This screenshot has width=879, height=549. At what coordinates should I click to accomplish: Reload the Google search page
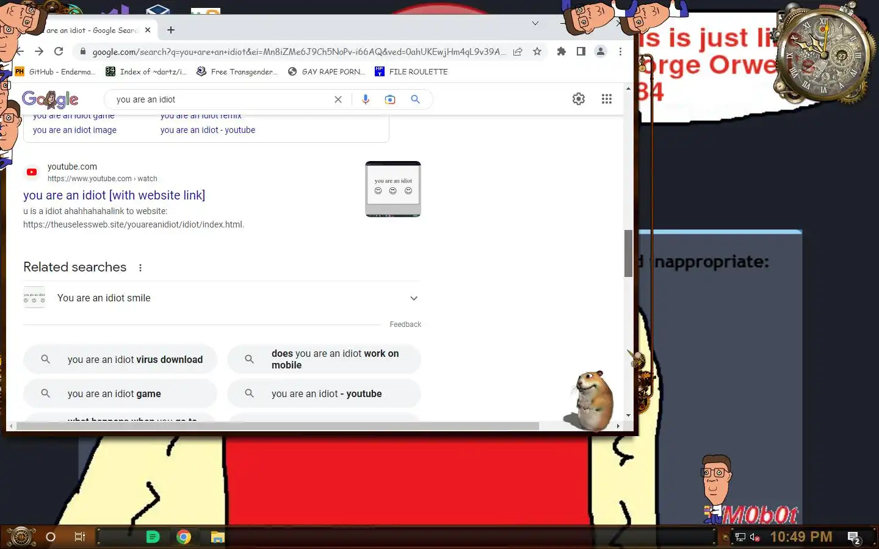(x=59, y=51)
